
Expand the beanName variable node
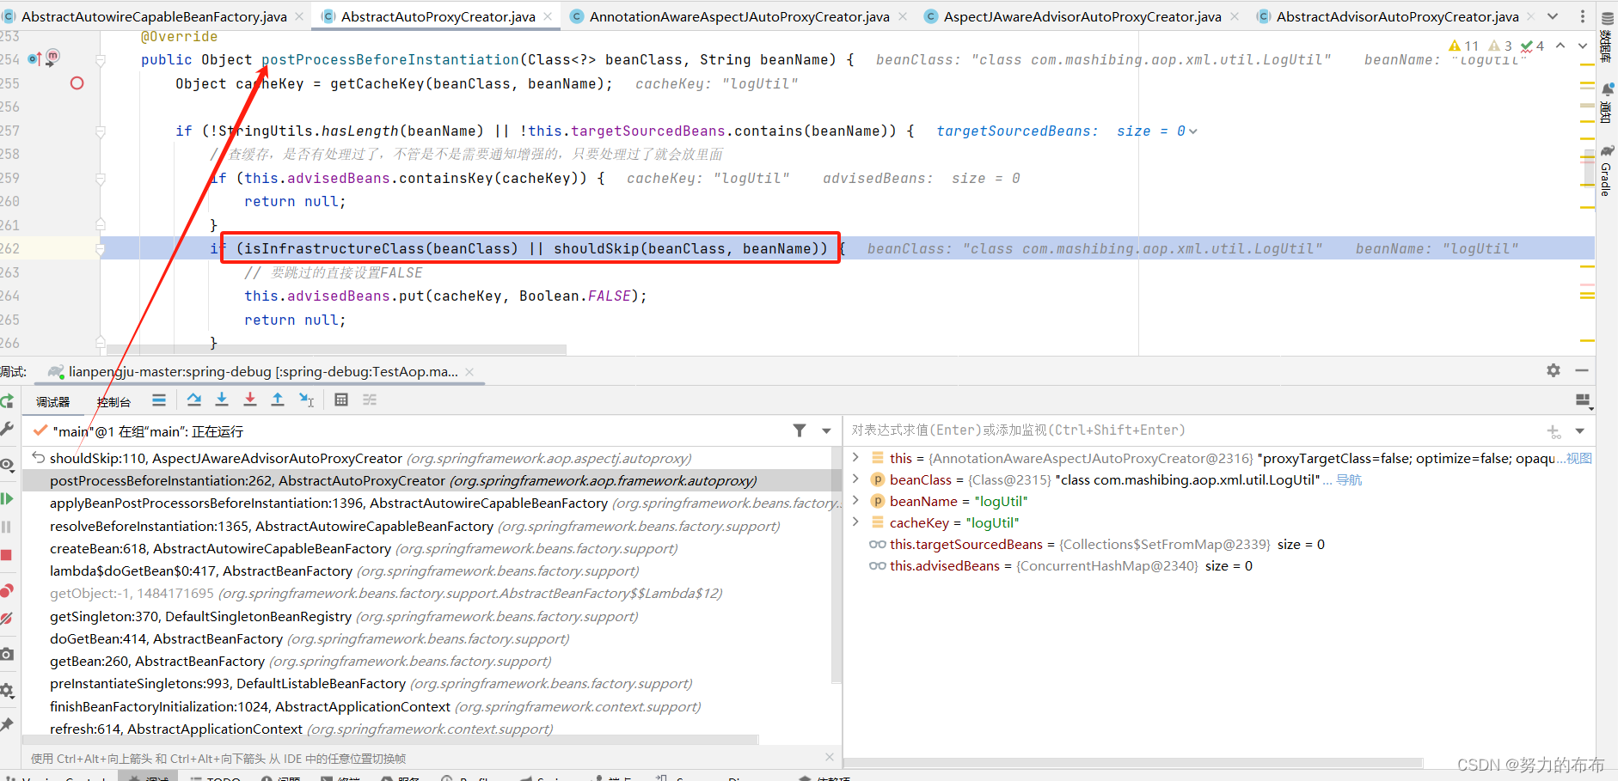pyautogui.click(x=855, y=500)
